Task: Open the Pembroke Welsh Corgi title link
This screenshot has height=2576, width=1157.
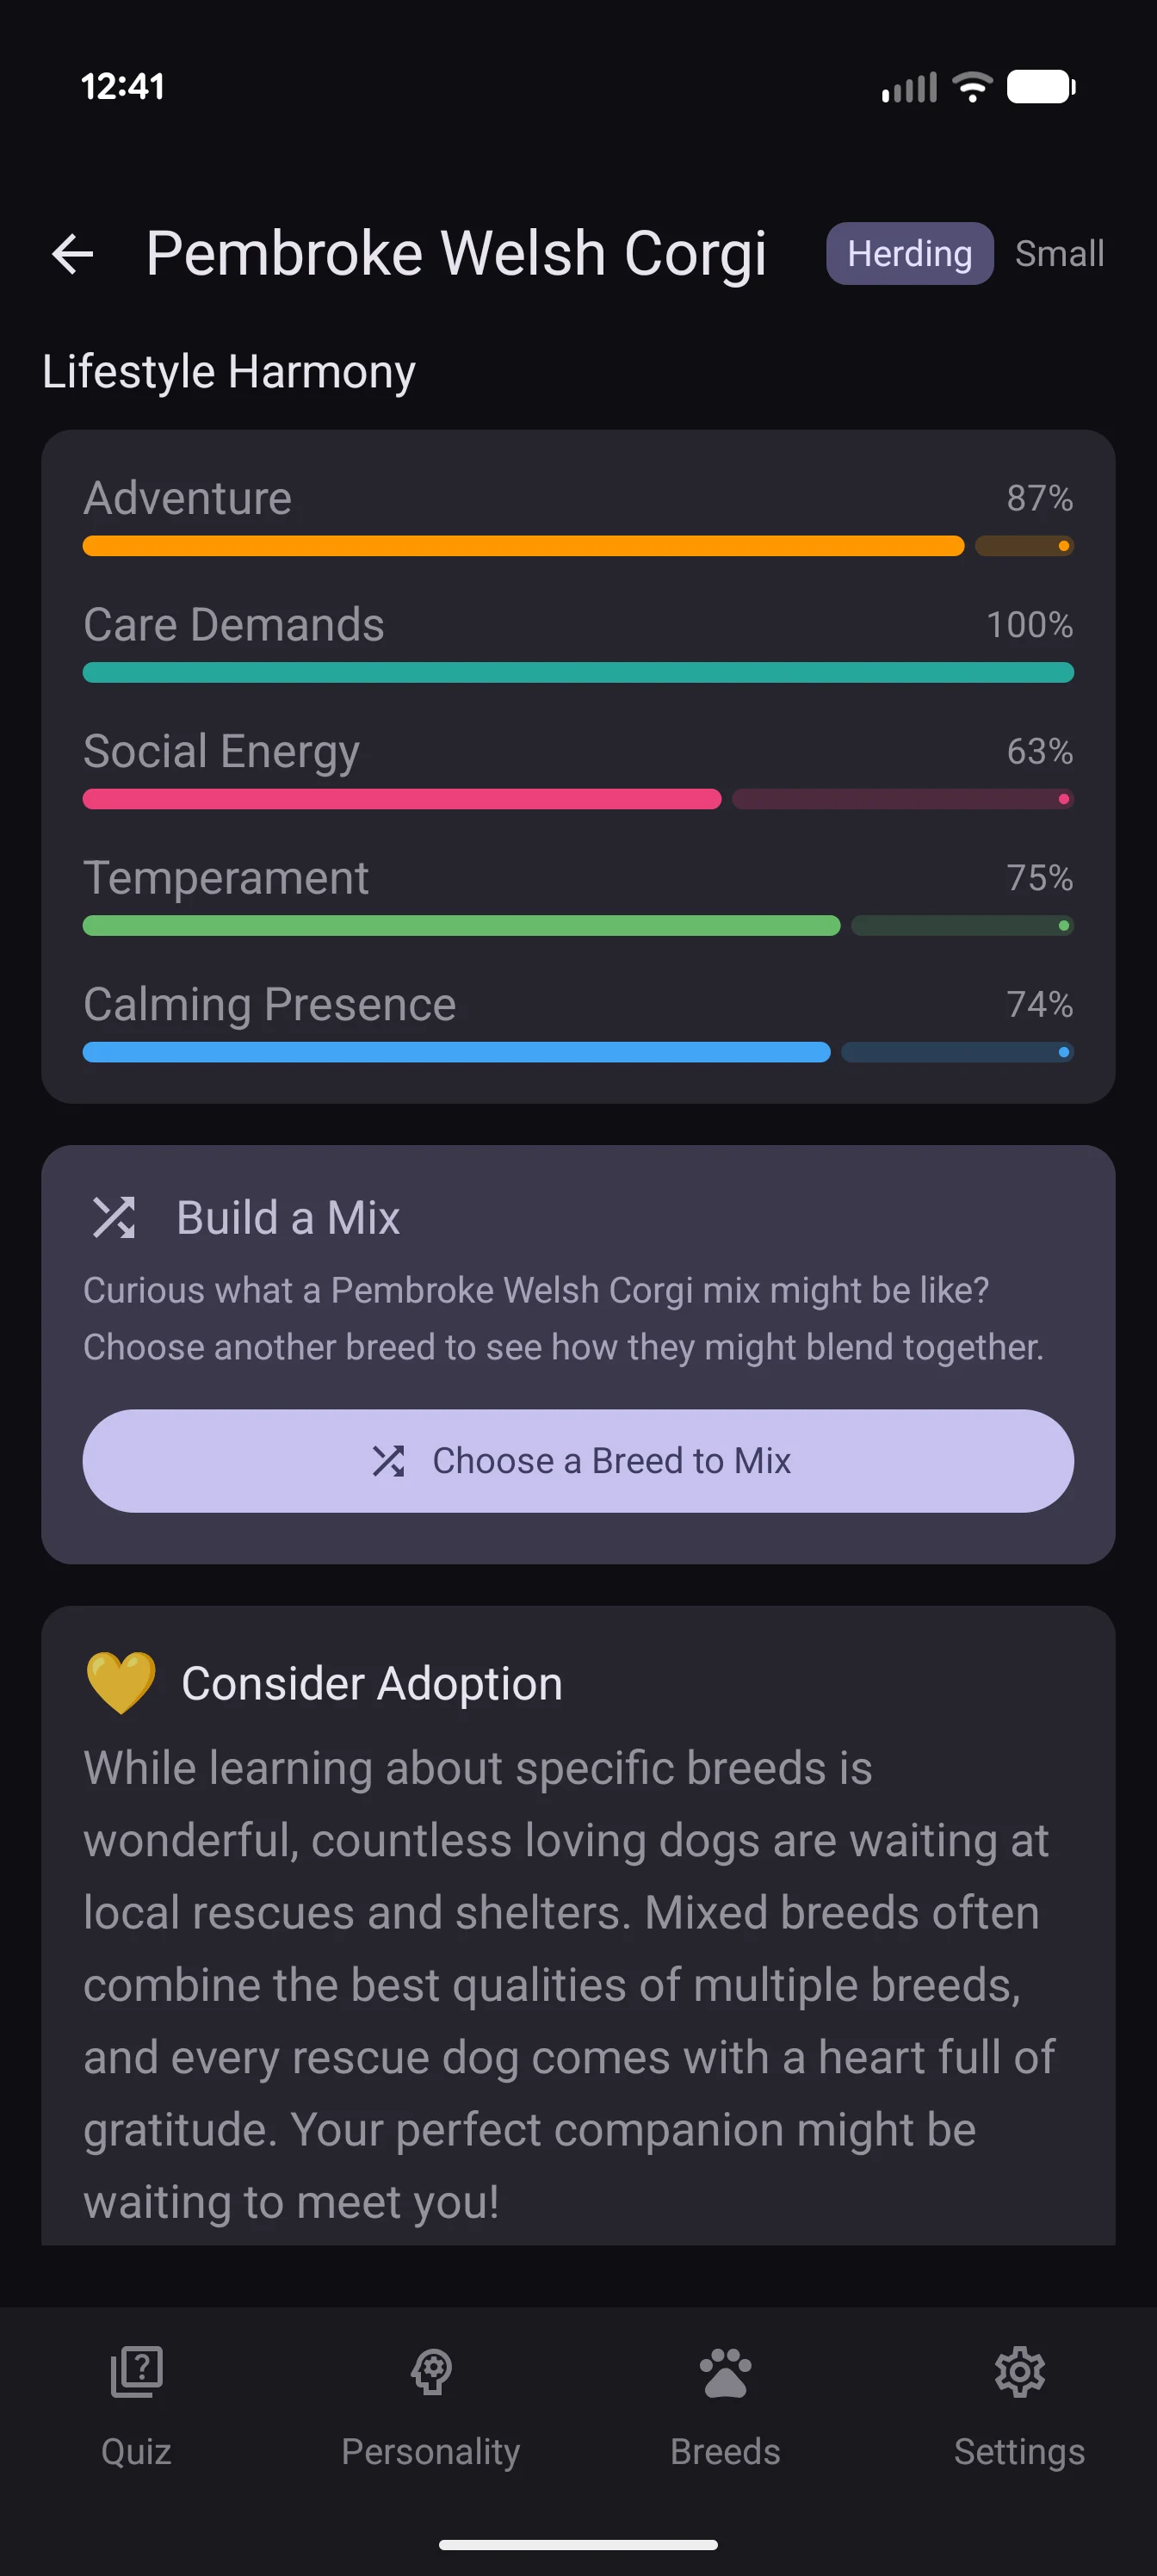Action: pos(457,253)
